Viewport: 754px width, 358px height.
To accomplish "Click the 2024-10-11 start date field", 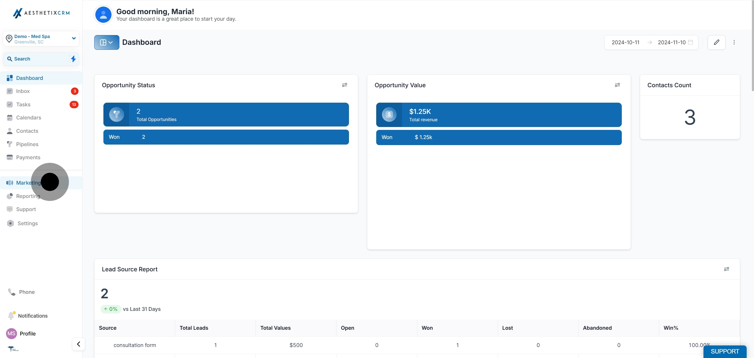I will click(x=625, y=42).
